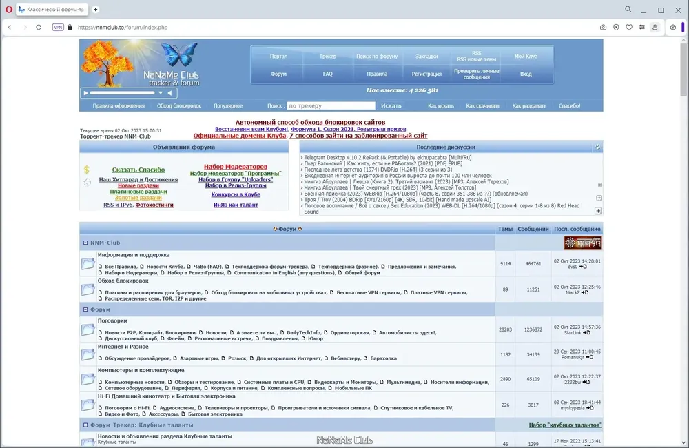Open the Opera main menu logo
689x448 pixels.
click(x=9, y=9)
